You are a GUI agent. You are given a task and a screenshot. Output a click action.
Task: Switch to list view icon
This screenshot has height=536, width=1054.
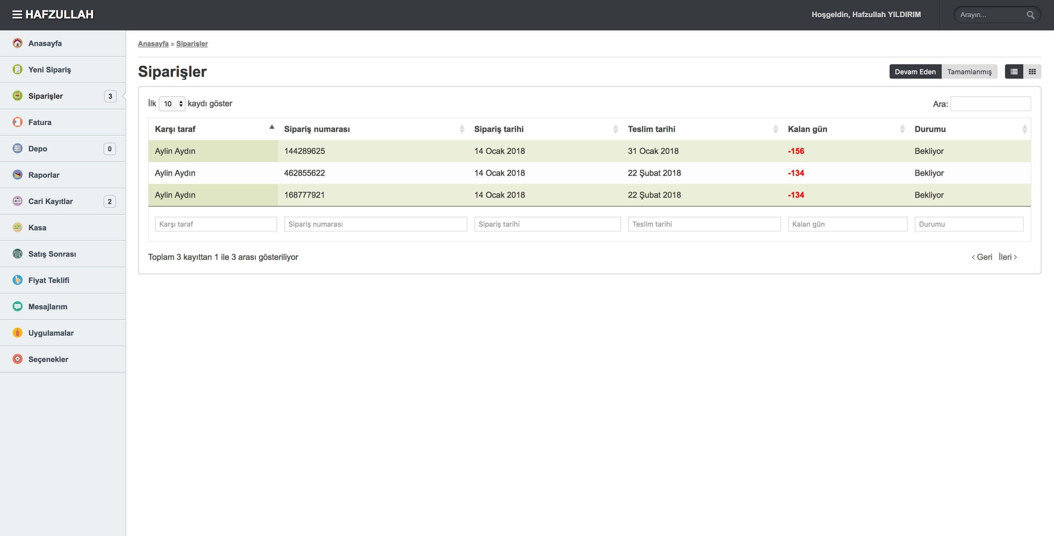[x=1014, y=71]
